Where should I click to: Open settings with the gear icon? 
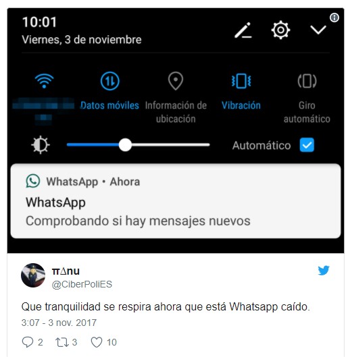(x=280, y=30)
